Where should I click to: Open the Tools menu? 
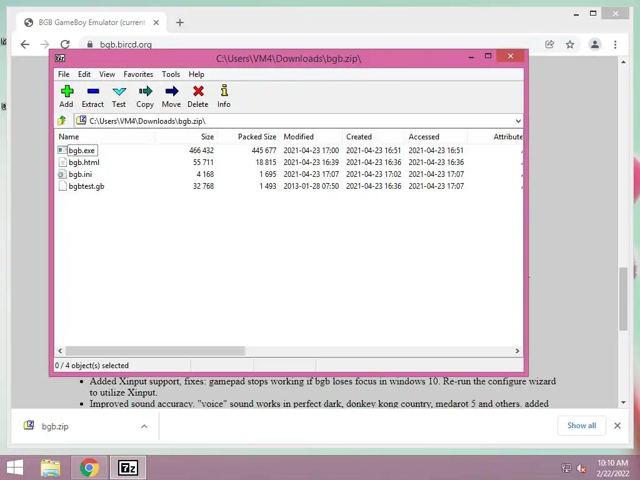(171, 74)
